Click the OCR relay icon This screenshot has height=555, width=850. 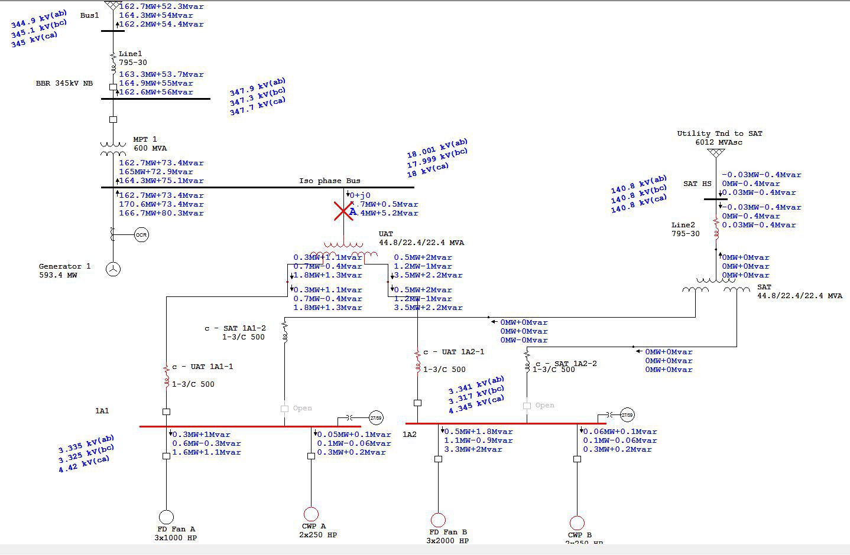[x=141, y=234]
